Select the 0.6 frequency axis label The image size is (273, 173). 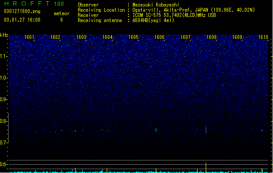coord(3,164)
